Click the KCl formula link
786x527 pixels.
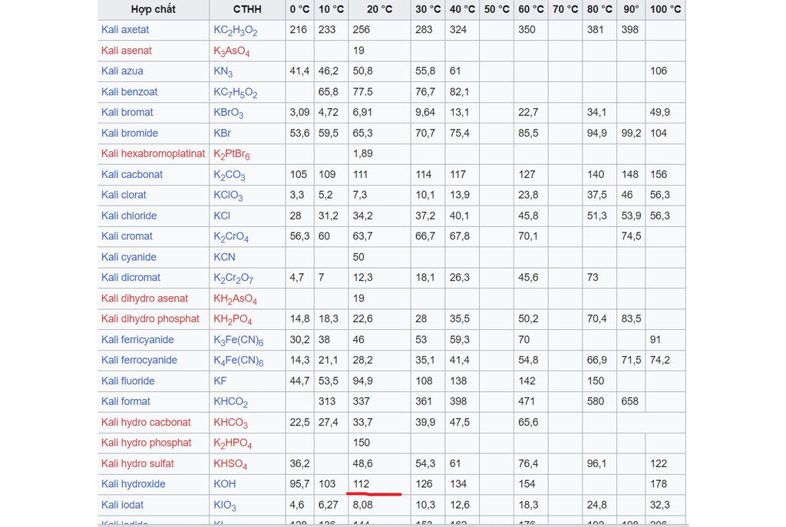point(222,216)
